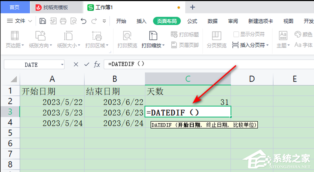Viewport: 314px width, 172px height.
Task: Expand the 文件 menu dropdown arrow
Action: pos(30,21)
